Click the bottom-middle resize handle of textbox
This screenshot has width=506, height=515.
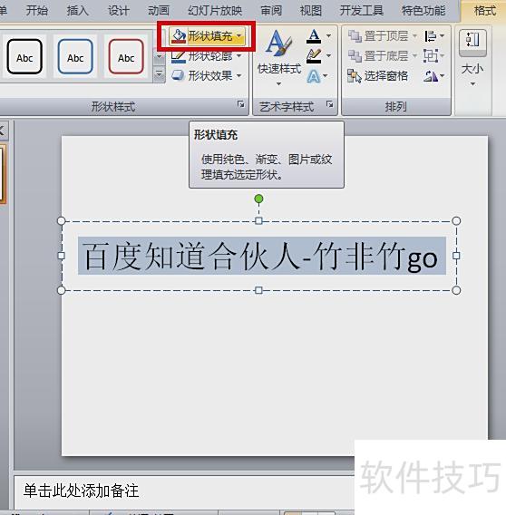(x=258, y=290)
